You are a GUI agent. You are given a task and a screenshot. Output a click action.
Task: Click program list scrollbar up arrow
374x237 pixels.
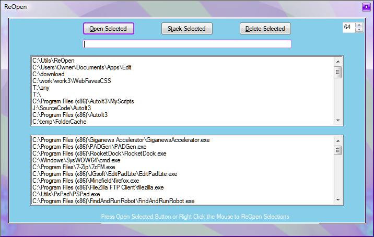tap(338, 140)
